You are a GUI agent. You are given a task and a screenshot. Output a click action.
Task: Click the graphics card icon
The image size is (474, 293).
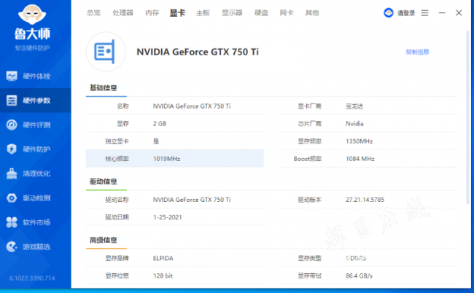pyautogui.click(x=106, y=52)
